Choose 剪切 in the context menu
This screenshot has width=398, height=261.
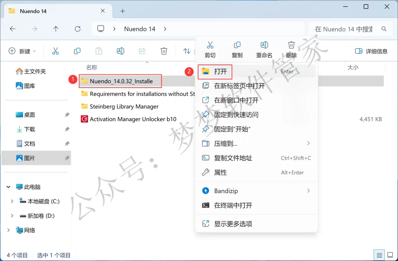210,50
